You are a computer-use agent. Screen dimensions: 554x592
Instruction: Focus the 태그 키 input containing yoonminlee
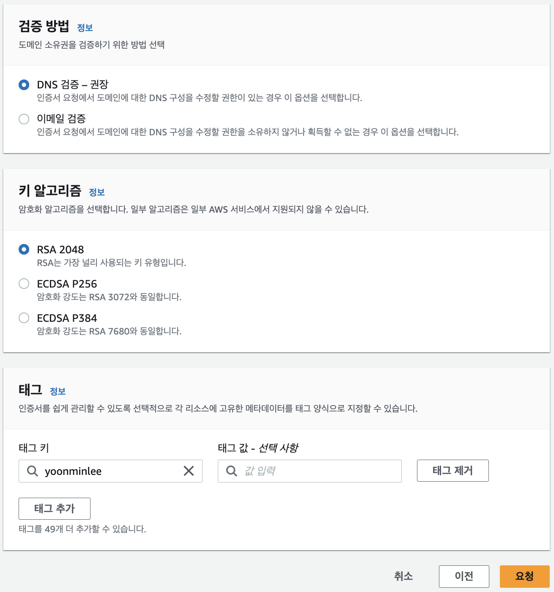110,471
